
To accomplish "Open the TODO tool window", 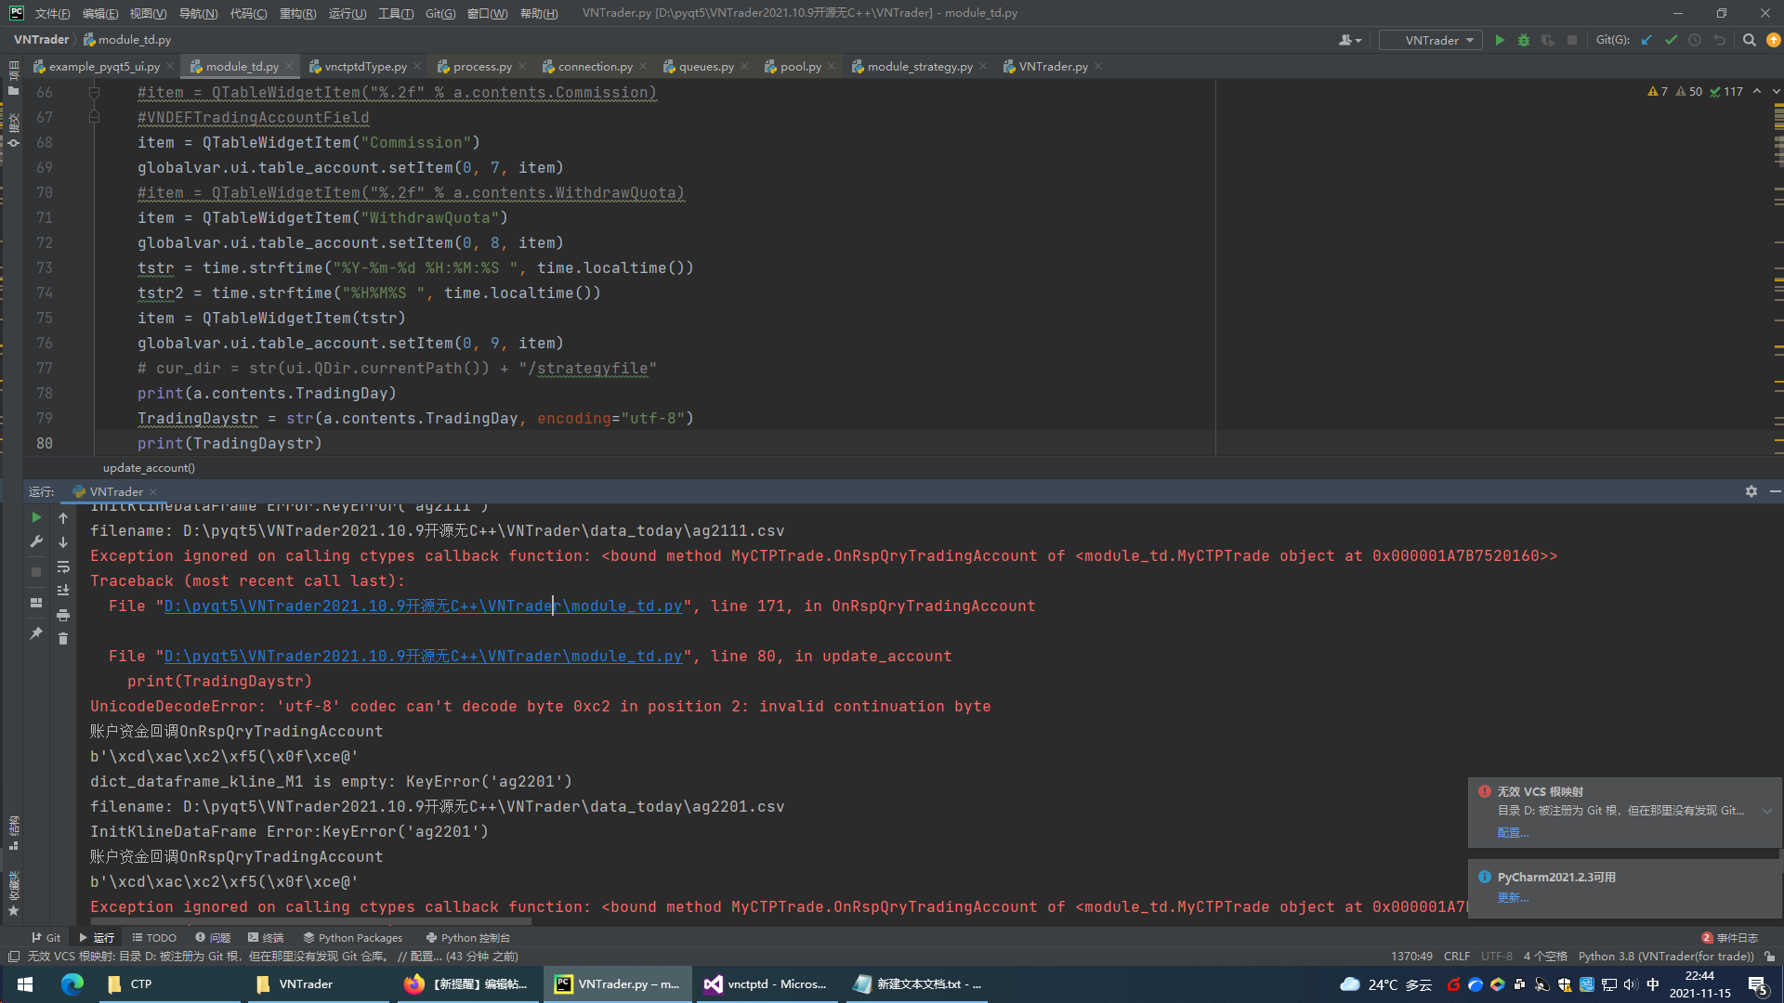I will [153, 937].
